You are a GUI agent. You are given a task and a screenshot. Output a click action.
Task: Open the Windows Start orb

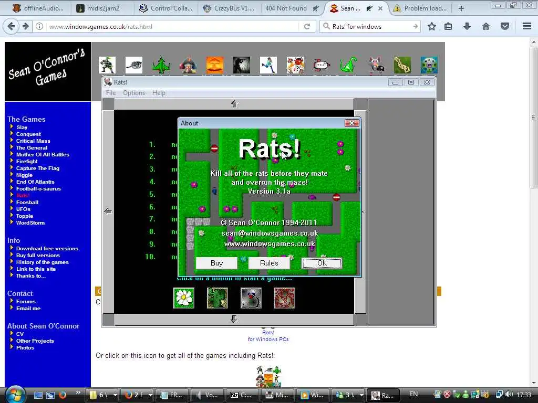click(x=15, y=395)
